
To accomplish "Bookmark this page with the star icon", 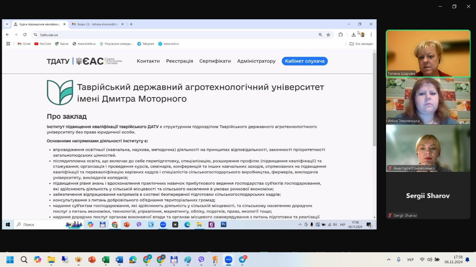I will 328,34.
